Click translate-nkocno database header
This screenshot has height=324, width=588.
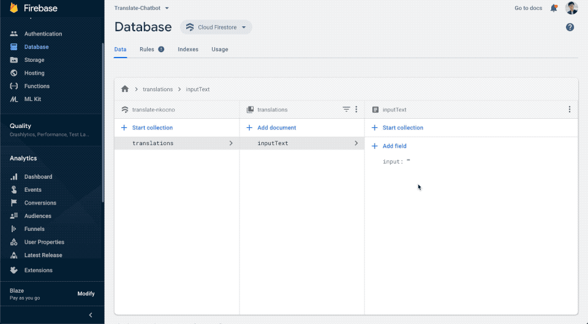(153, 110)
